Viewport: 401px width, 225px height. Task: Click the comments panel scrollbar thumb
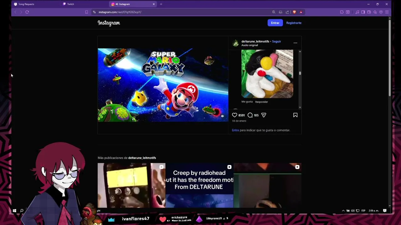300,73
